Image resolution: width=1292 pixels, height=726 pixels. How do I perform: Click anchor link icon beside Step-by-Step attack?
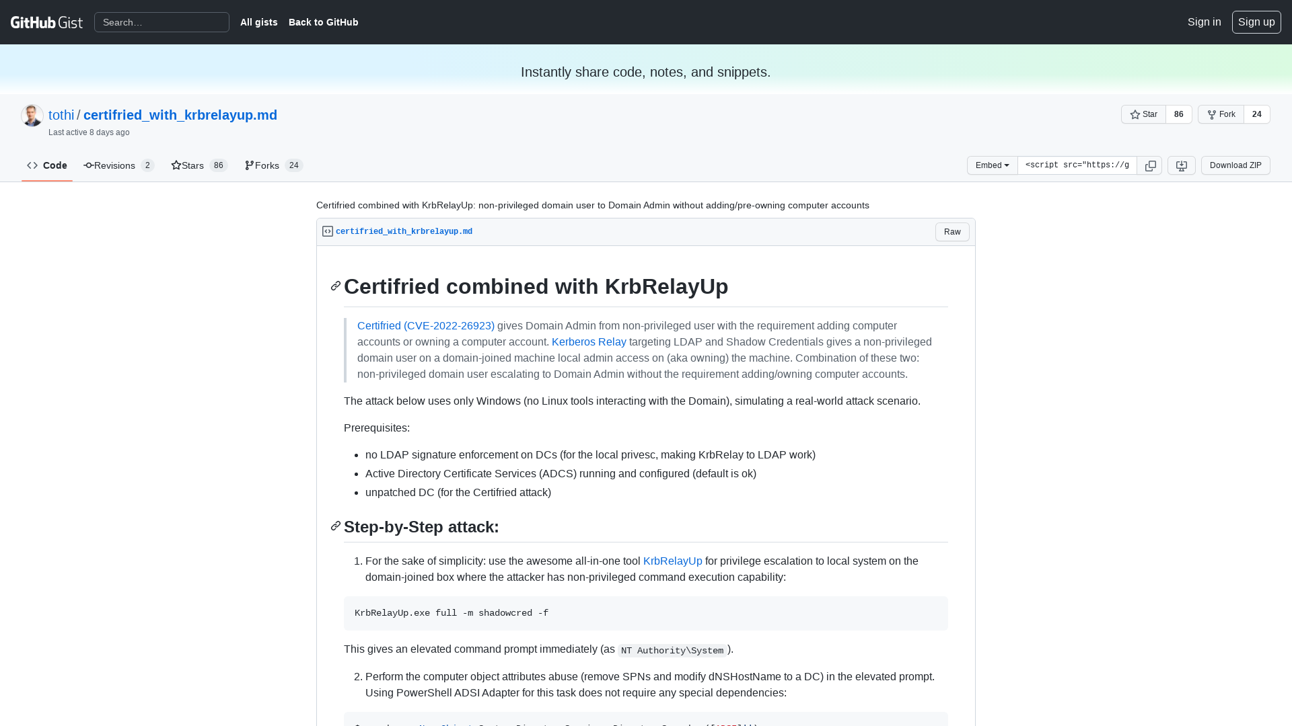(335, 526)
